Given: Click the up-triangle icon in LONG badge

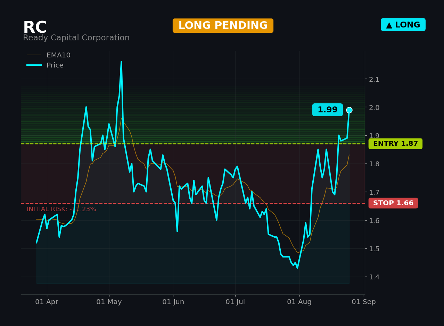Looking at the screenshot, I should (389, 25).
